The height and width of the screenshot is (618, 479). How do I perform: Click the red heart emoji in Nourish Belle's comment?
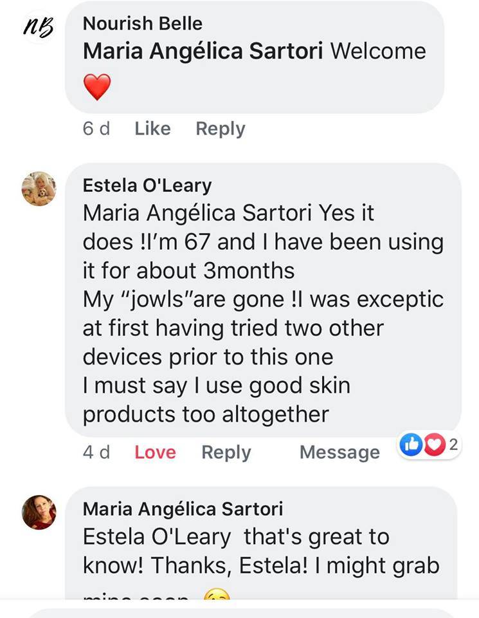97,87
